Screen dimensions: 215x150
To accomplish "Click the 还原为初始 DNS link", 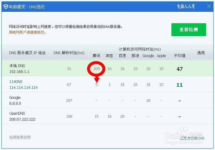I will (x=192, y=138).
